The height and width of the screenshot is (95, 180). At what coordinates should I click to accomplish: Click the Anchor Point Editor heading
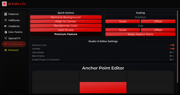click(103, 68)
